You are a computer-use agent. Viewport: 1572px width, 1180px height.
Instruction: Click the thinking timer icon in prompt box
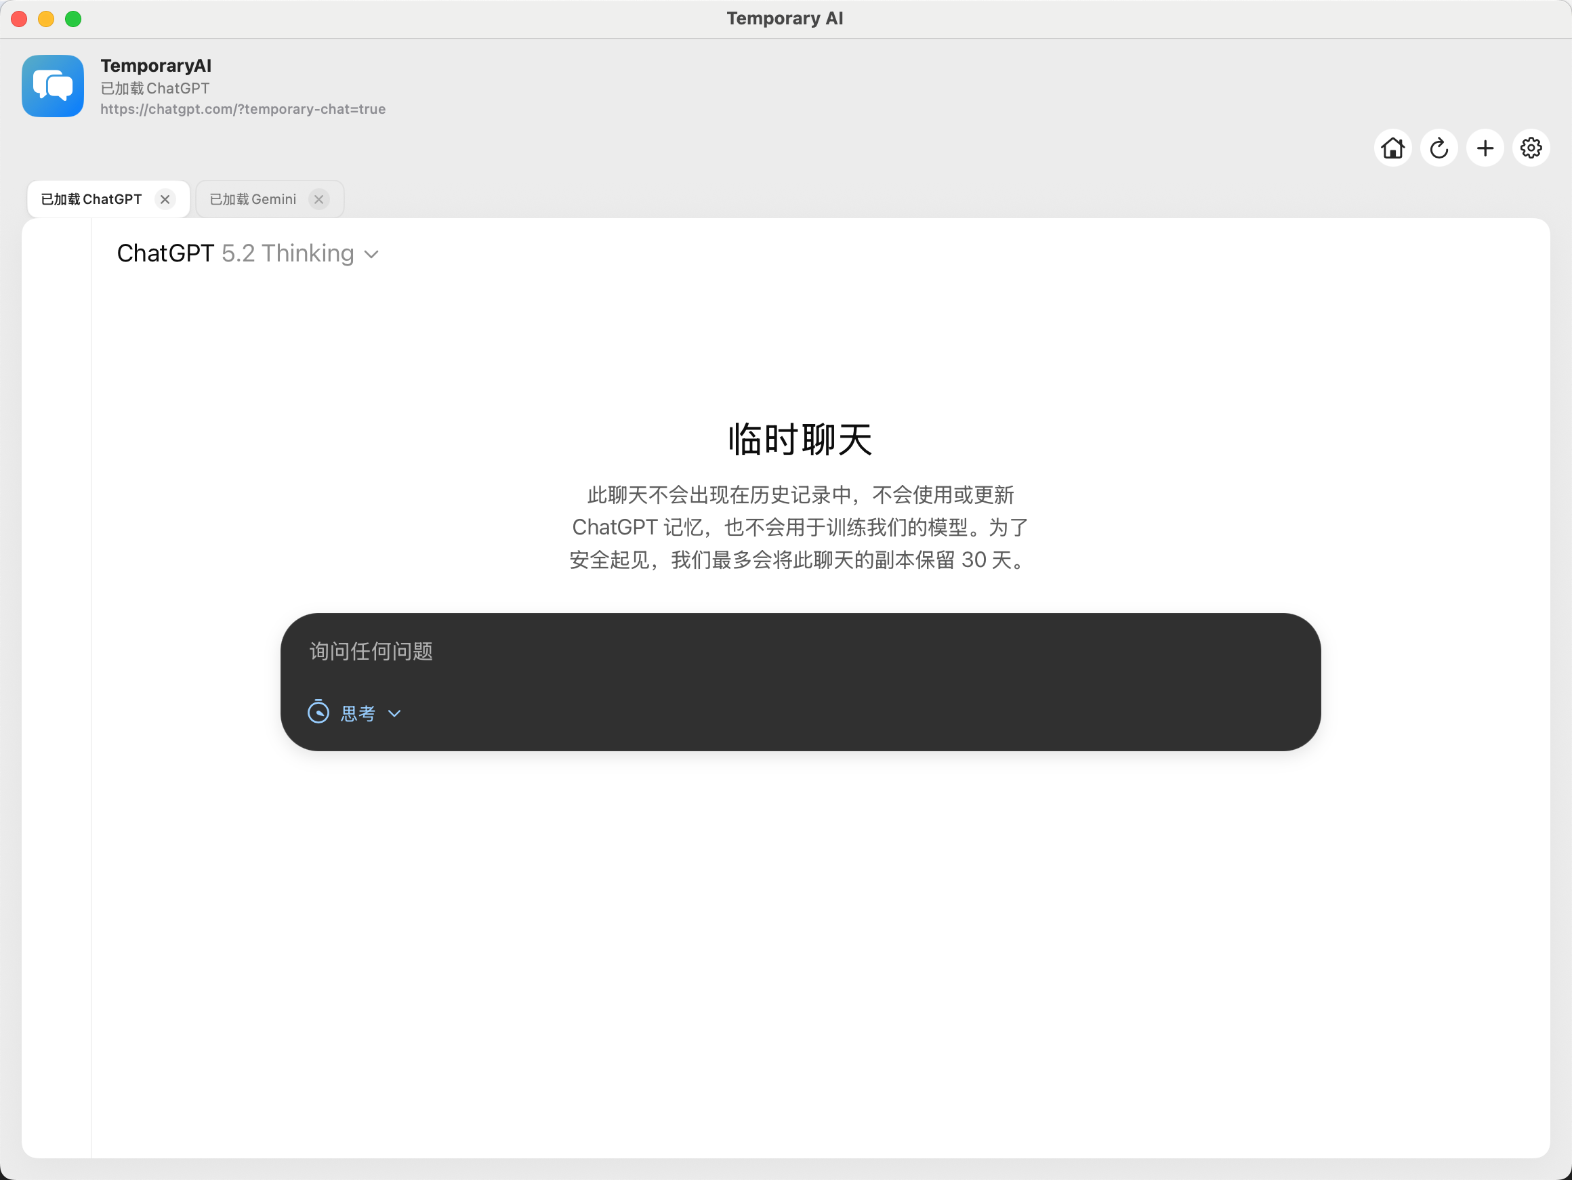coord(318,712)
